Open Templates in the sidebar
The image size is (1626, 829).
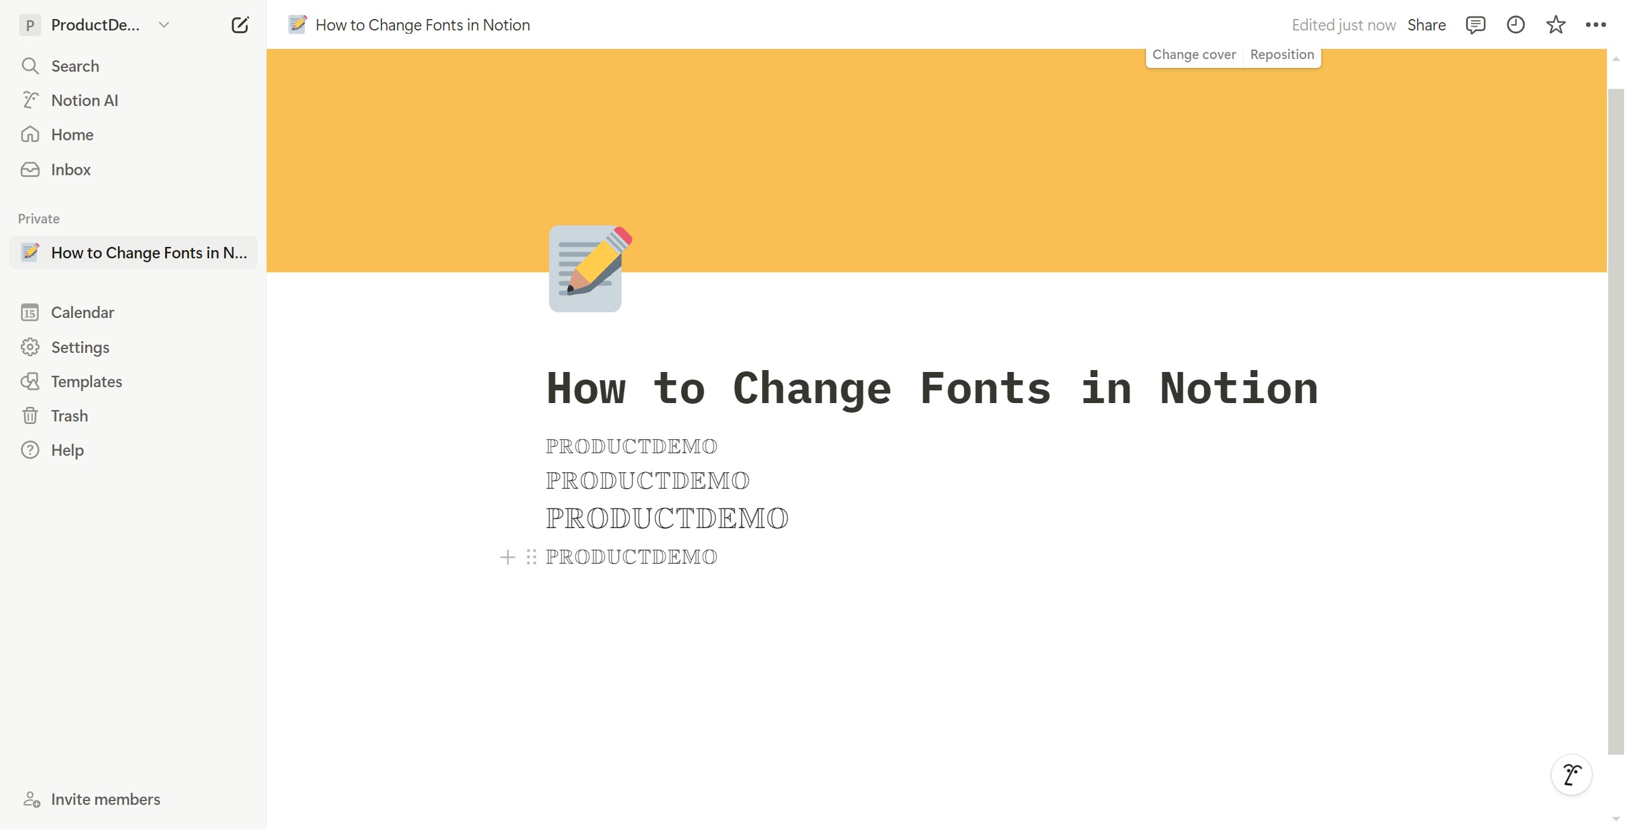tap(133, 381)
